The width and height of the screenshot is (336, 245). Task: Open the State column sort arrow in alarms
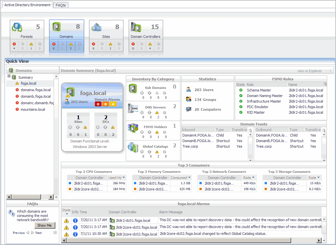pos(67,214)
